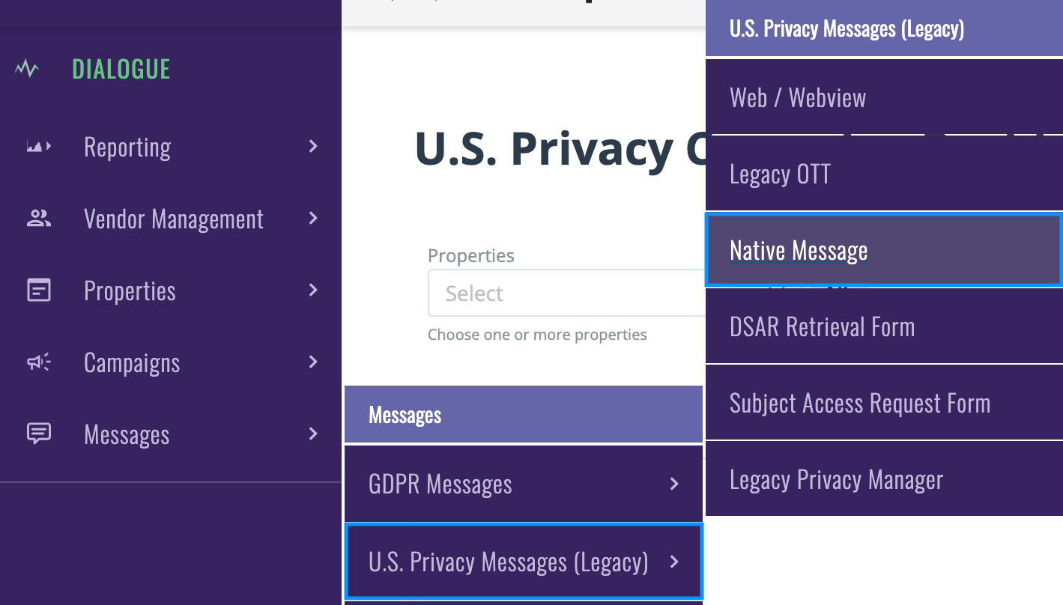Expand the Vendor Management section
The height and width of the screenshot is (605, 1063).
coord(313,218)
